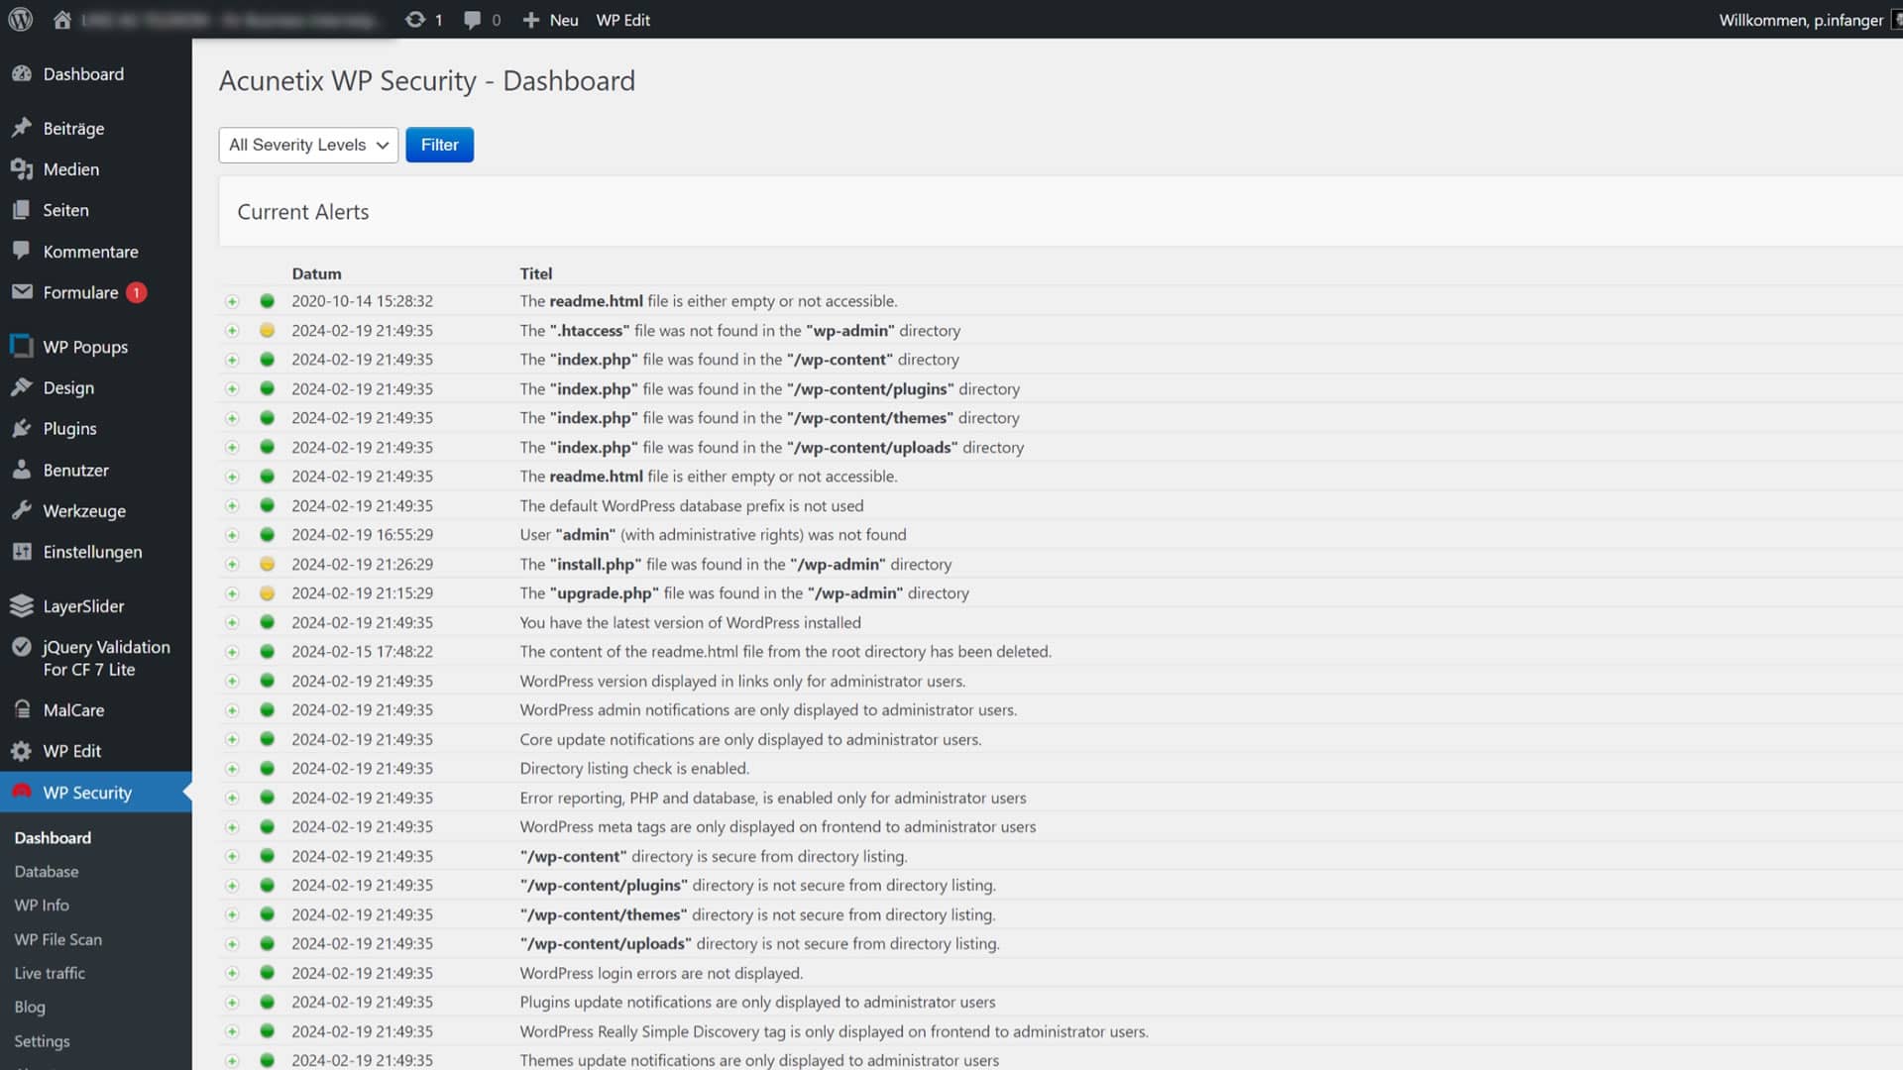The image size is (1903, 1070).
Task: Click the Willkommen p.infanger account menu
Action: pos(1800,20)
